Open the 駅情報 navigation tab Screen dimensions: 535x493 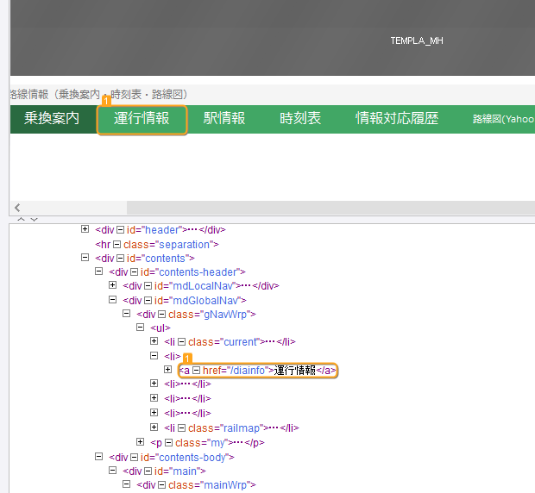point(224,119)
